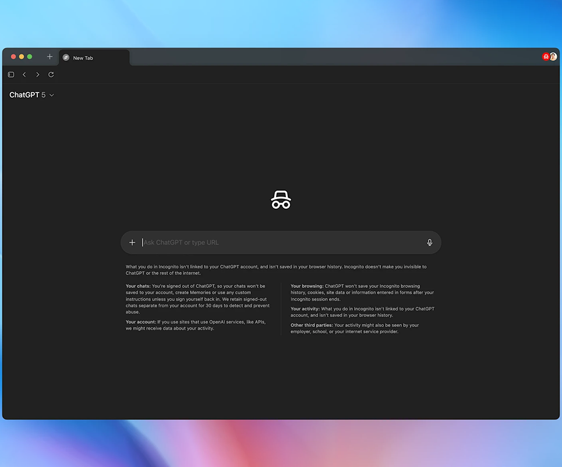This screenshot has width=562, height=467.
Task: Click the "Other third parties" heading text
Action: (x=312, y=325)
